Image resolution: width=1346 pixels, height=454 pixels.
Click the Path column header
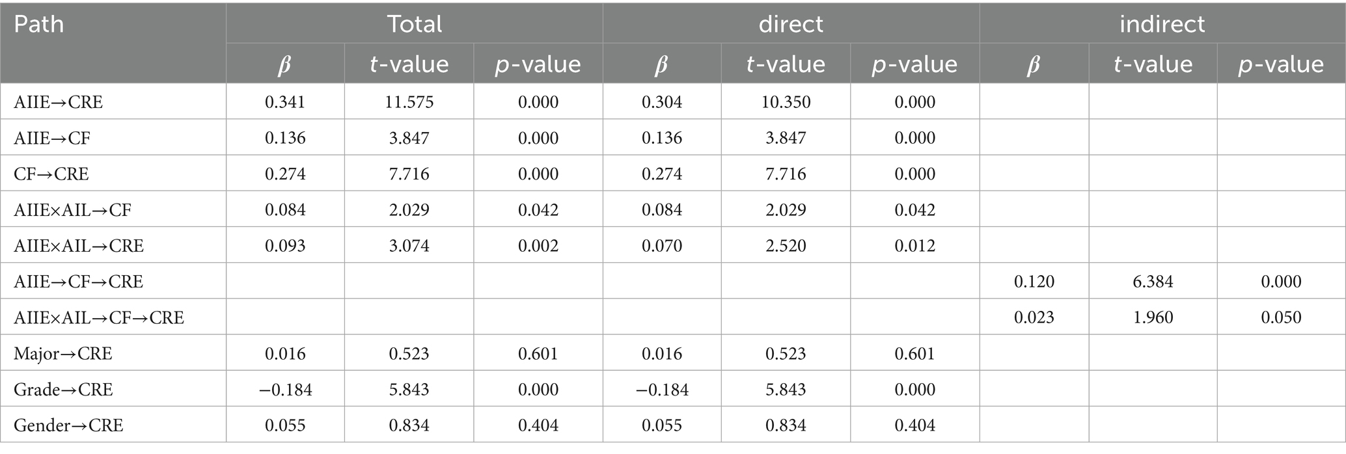[x=39, y=25]
